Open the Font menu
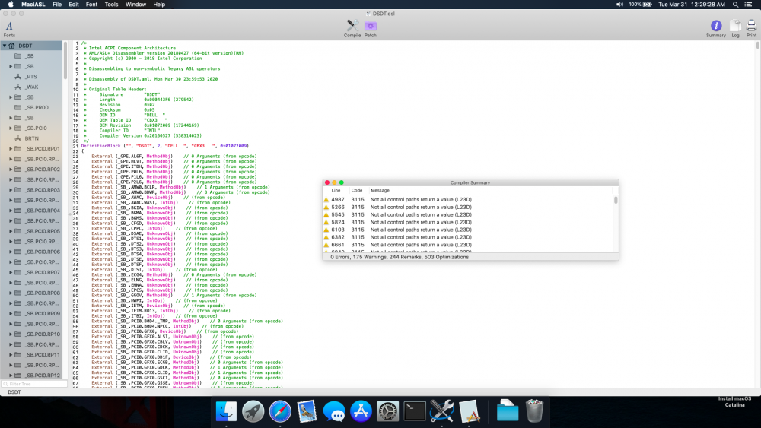761x428 pixels. tap(91, 5)
